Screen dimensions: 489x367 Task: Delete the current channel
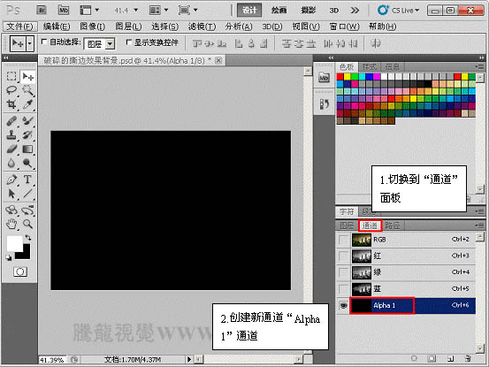468,358
